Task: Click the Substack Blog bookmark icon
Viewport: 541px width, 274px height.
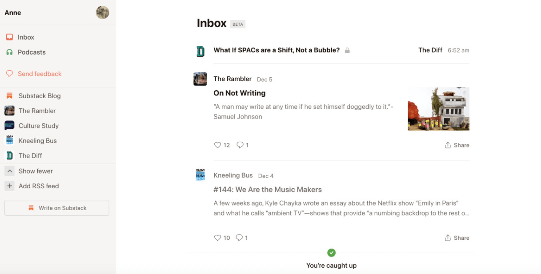Action: [x=9, y=96]
